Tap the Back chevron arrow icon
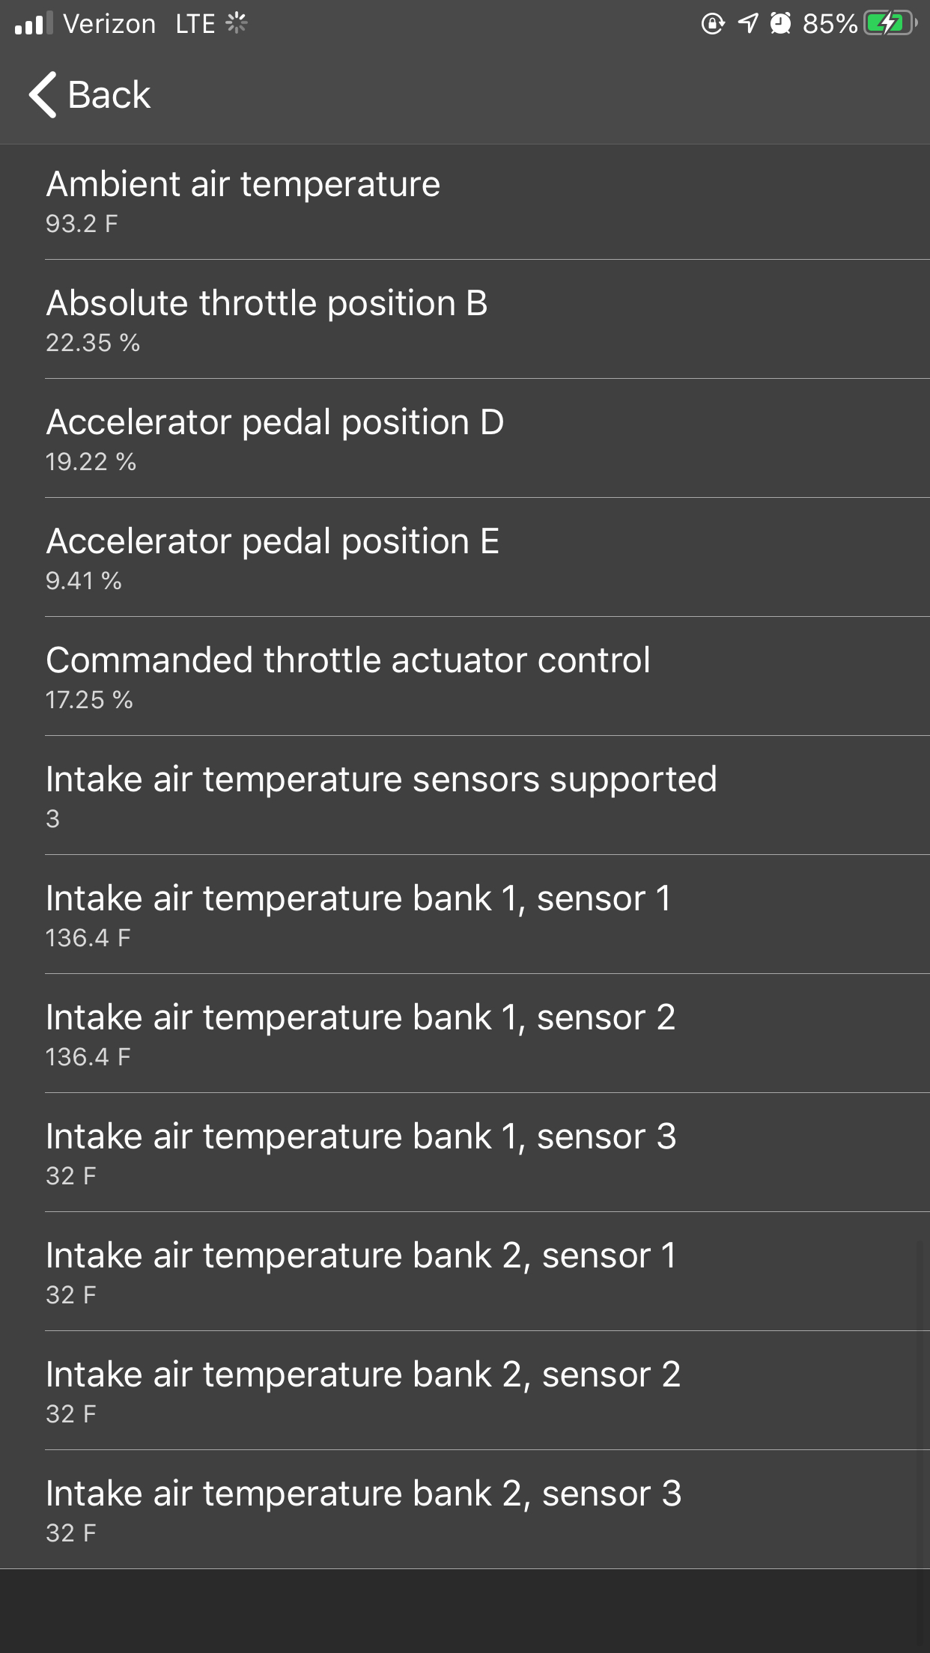Viewport: 930px width, 1653px height. (x=43, y=95)
